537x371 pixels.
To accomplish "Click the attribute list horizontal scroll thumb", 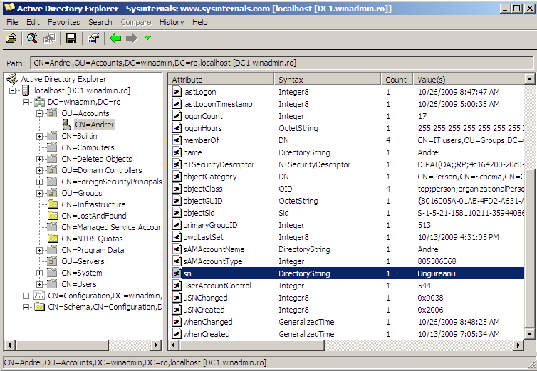I will point(251,345).
